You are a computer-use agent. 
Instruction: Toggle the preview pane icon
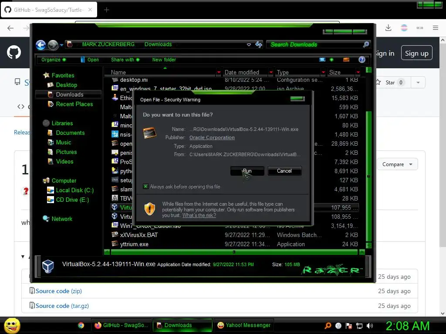(346, 60)
